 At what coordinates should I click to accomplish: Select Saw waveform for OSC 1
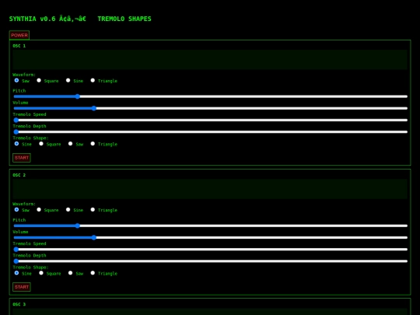tap(16, 80)
